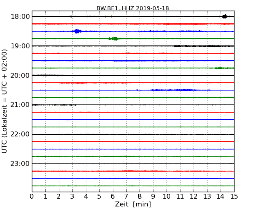Click the 21:00 time axis label
Image resolution: width=266 pixels, height=213 pixels.
[20, 105]
